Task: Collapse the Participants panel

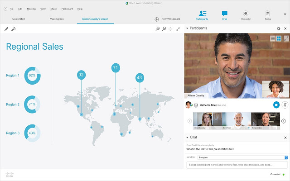Action: (187, 29)
